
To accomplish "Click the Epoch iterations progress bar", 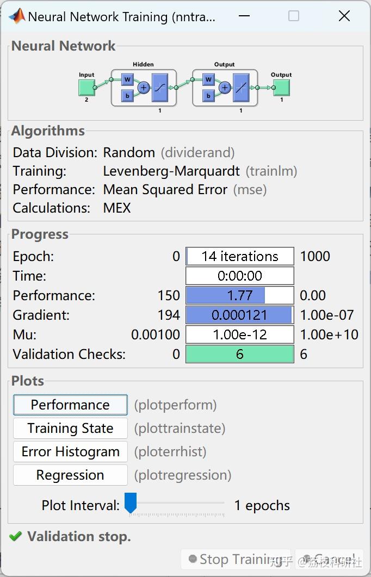I will pos(239,256).
